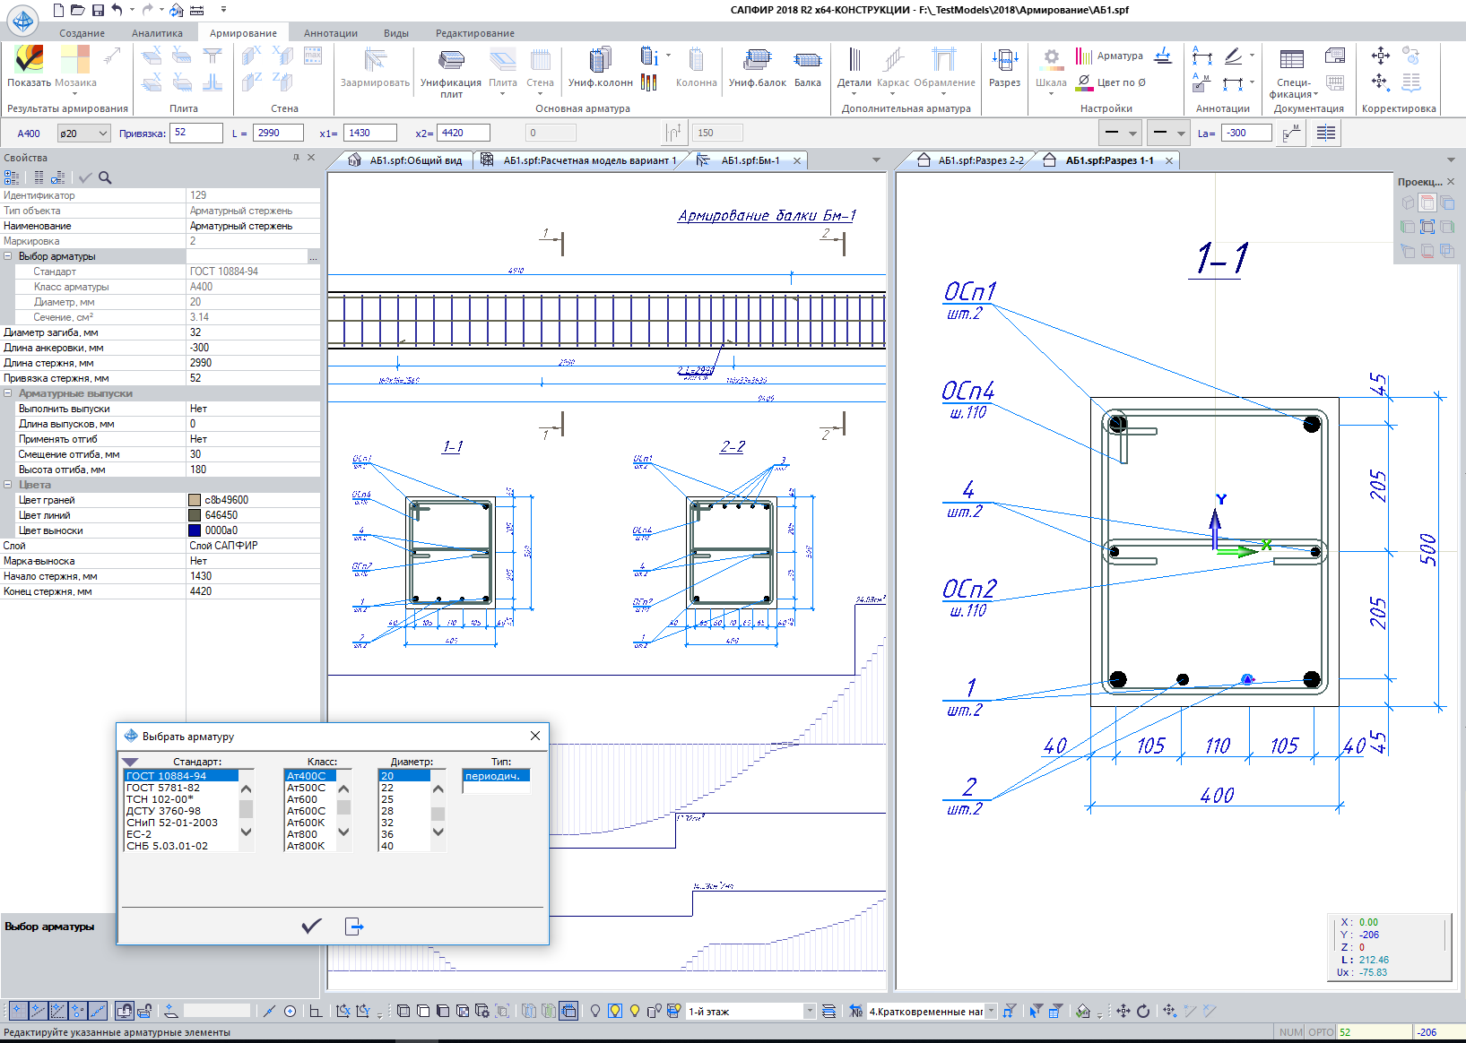Open the АБ1.spf:Разрез 2-2 tab
The image size is (1466, 1043).
point(980,160)
